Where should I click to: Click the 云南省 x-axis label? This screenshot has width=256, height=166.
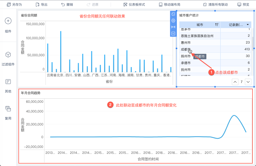coord(52,75)
